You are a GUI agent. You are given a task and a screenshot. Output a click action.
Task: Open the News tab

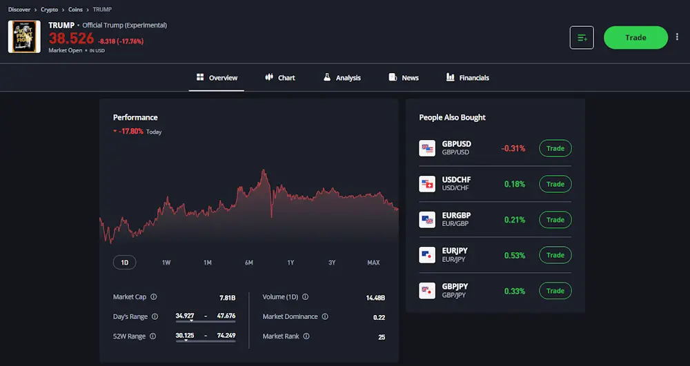click(x=404, y=78)
